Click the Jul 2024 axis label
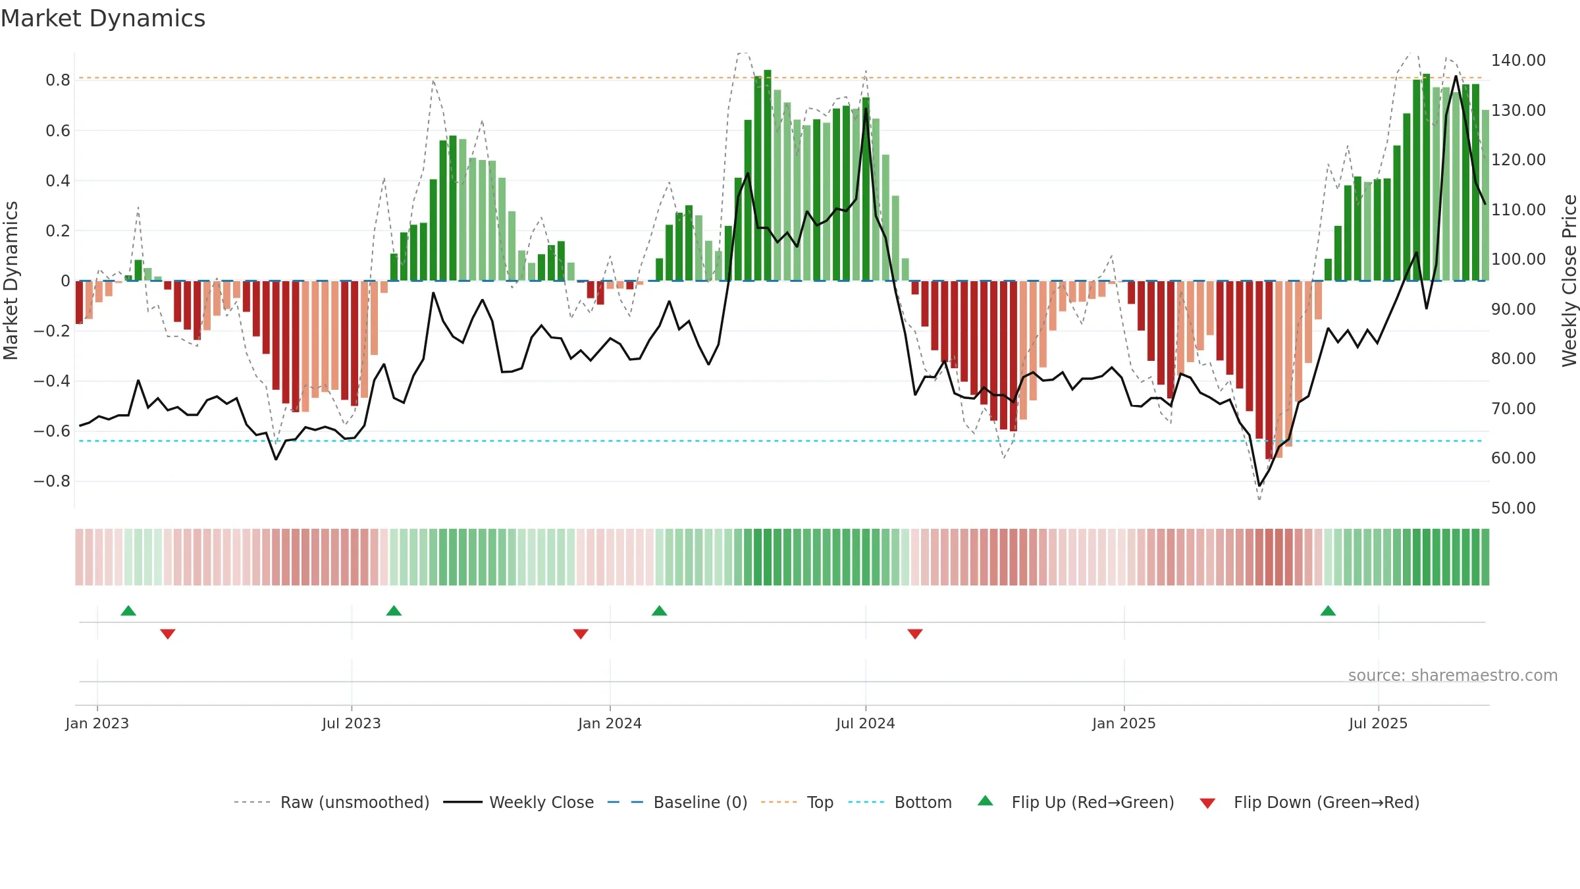This screenshot has width=1580, height=889. tap(866, 723)
